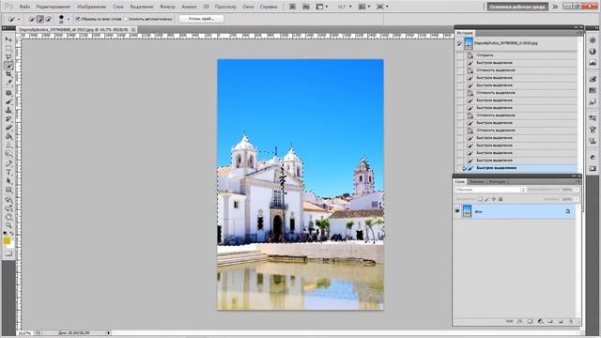Choose Add to Selection mode in options bar
Screen dimensions: 601x338
(40, 19)
